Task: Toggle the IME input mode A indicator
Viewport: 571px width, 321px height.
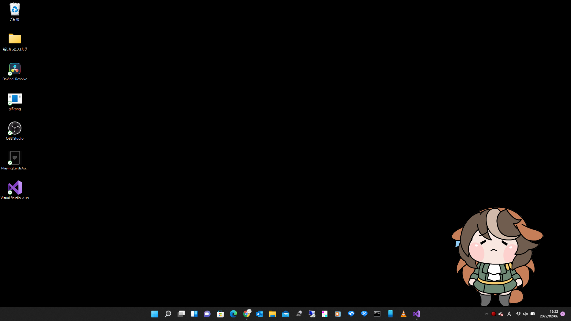Action: 509,314
